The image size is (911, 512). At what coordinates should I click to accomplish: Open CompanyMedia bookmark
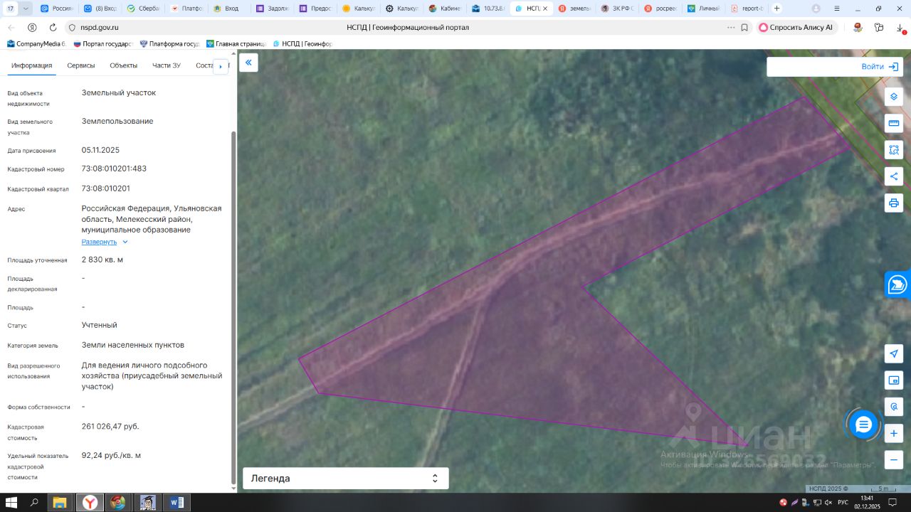pyautogui.click(x=36, y=43)
